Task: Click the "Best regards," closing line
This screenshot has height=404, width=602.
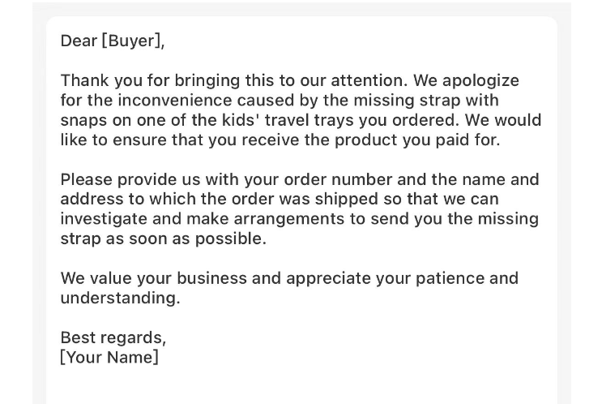Action: (113, 337)
